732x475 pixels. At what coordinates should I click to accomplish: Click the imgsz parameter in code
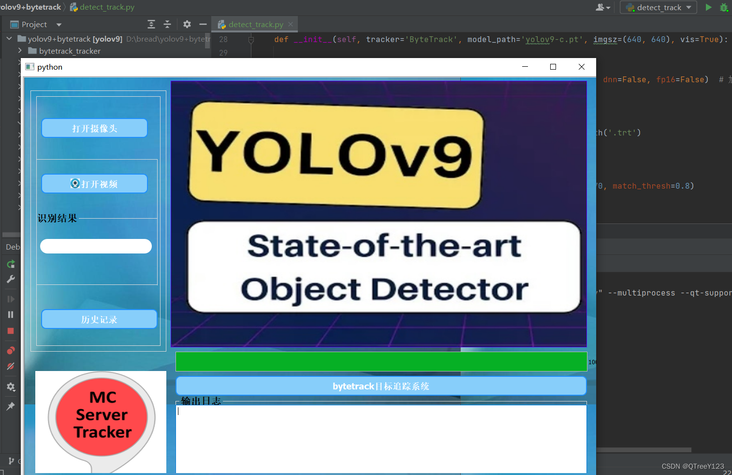coord(605,40)
